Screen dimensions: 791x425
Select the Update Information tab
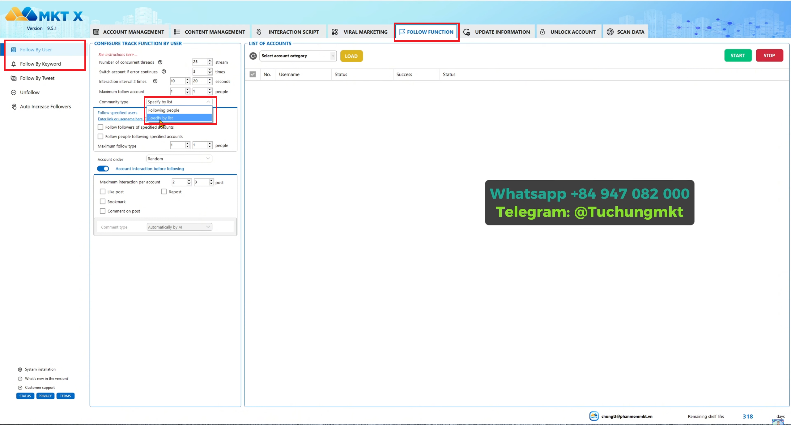click(497, 32)
